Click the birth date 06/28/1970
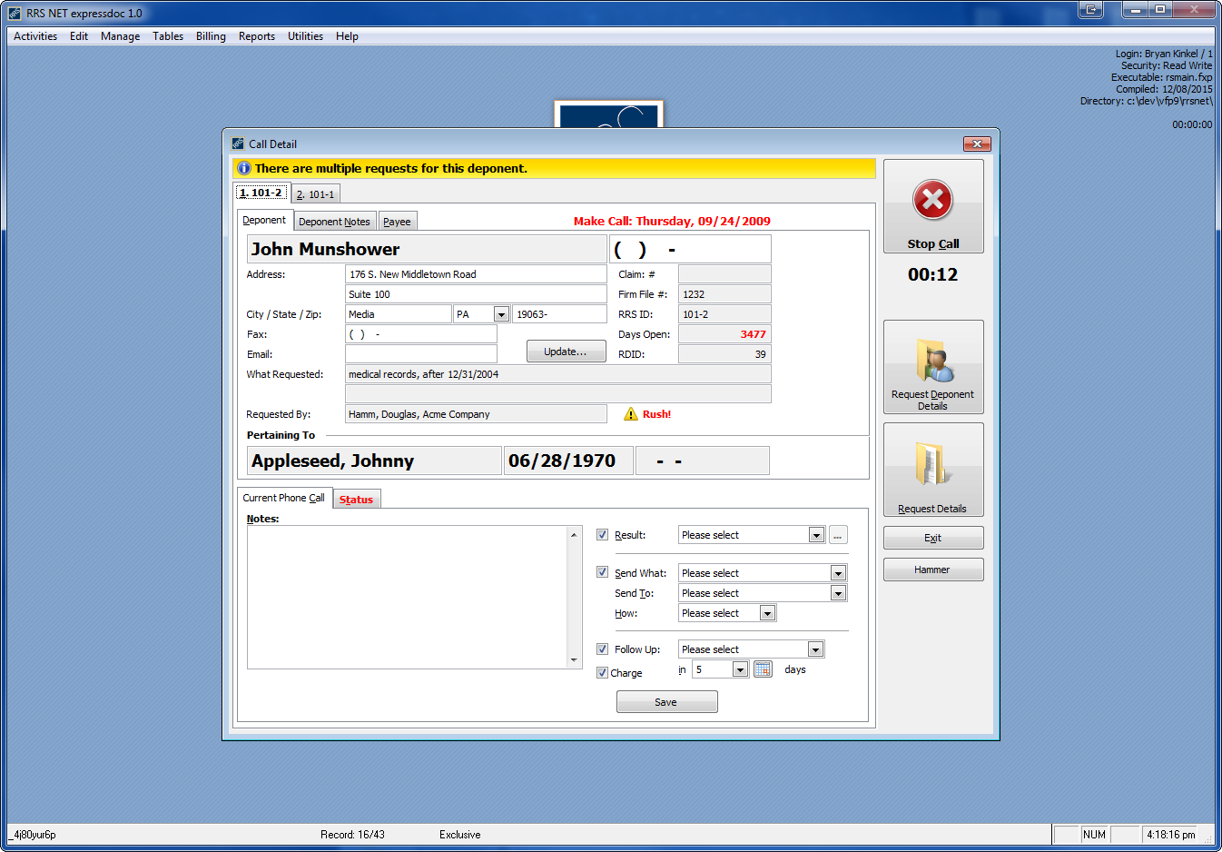The height and width of the screenshot is (852, 1222). (568, 461)
